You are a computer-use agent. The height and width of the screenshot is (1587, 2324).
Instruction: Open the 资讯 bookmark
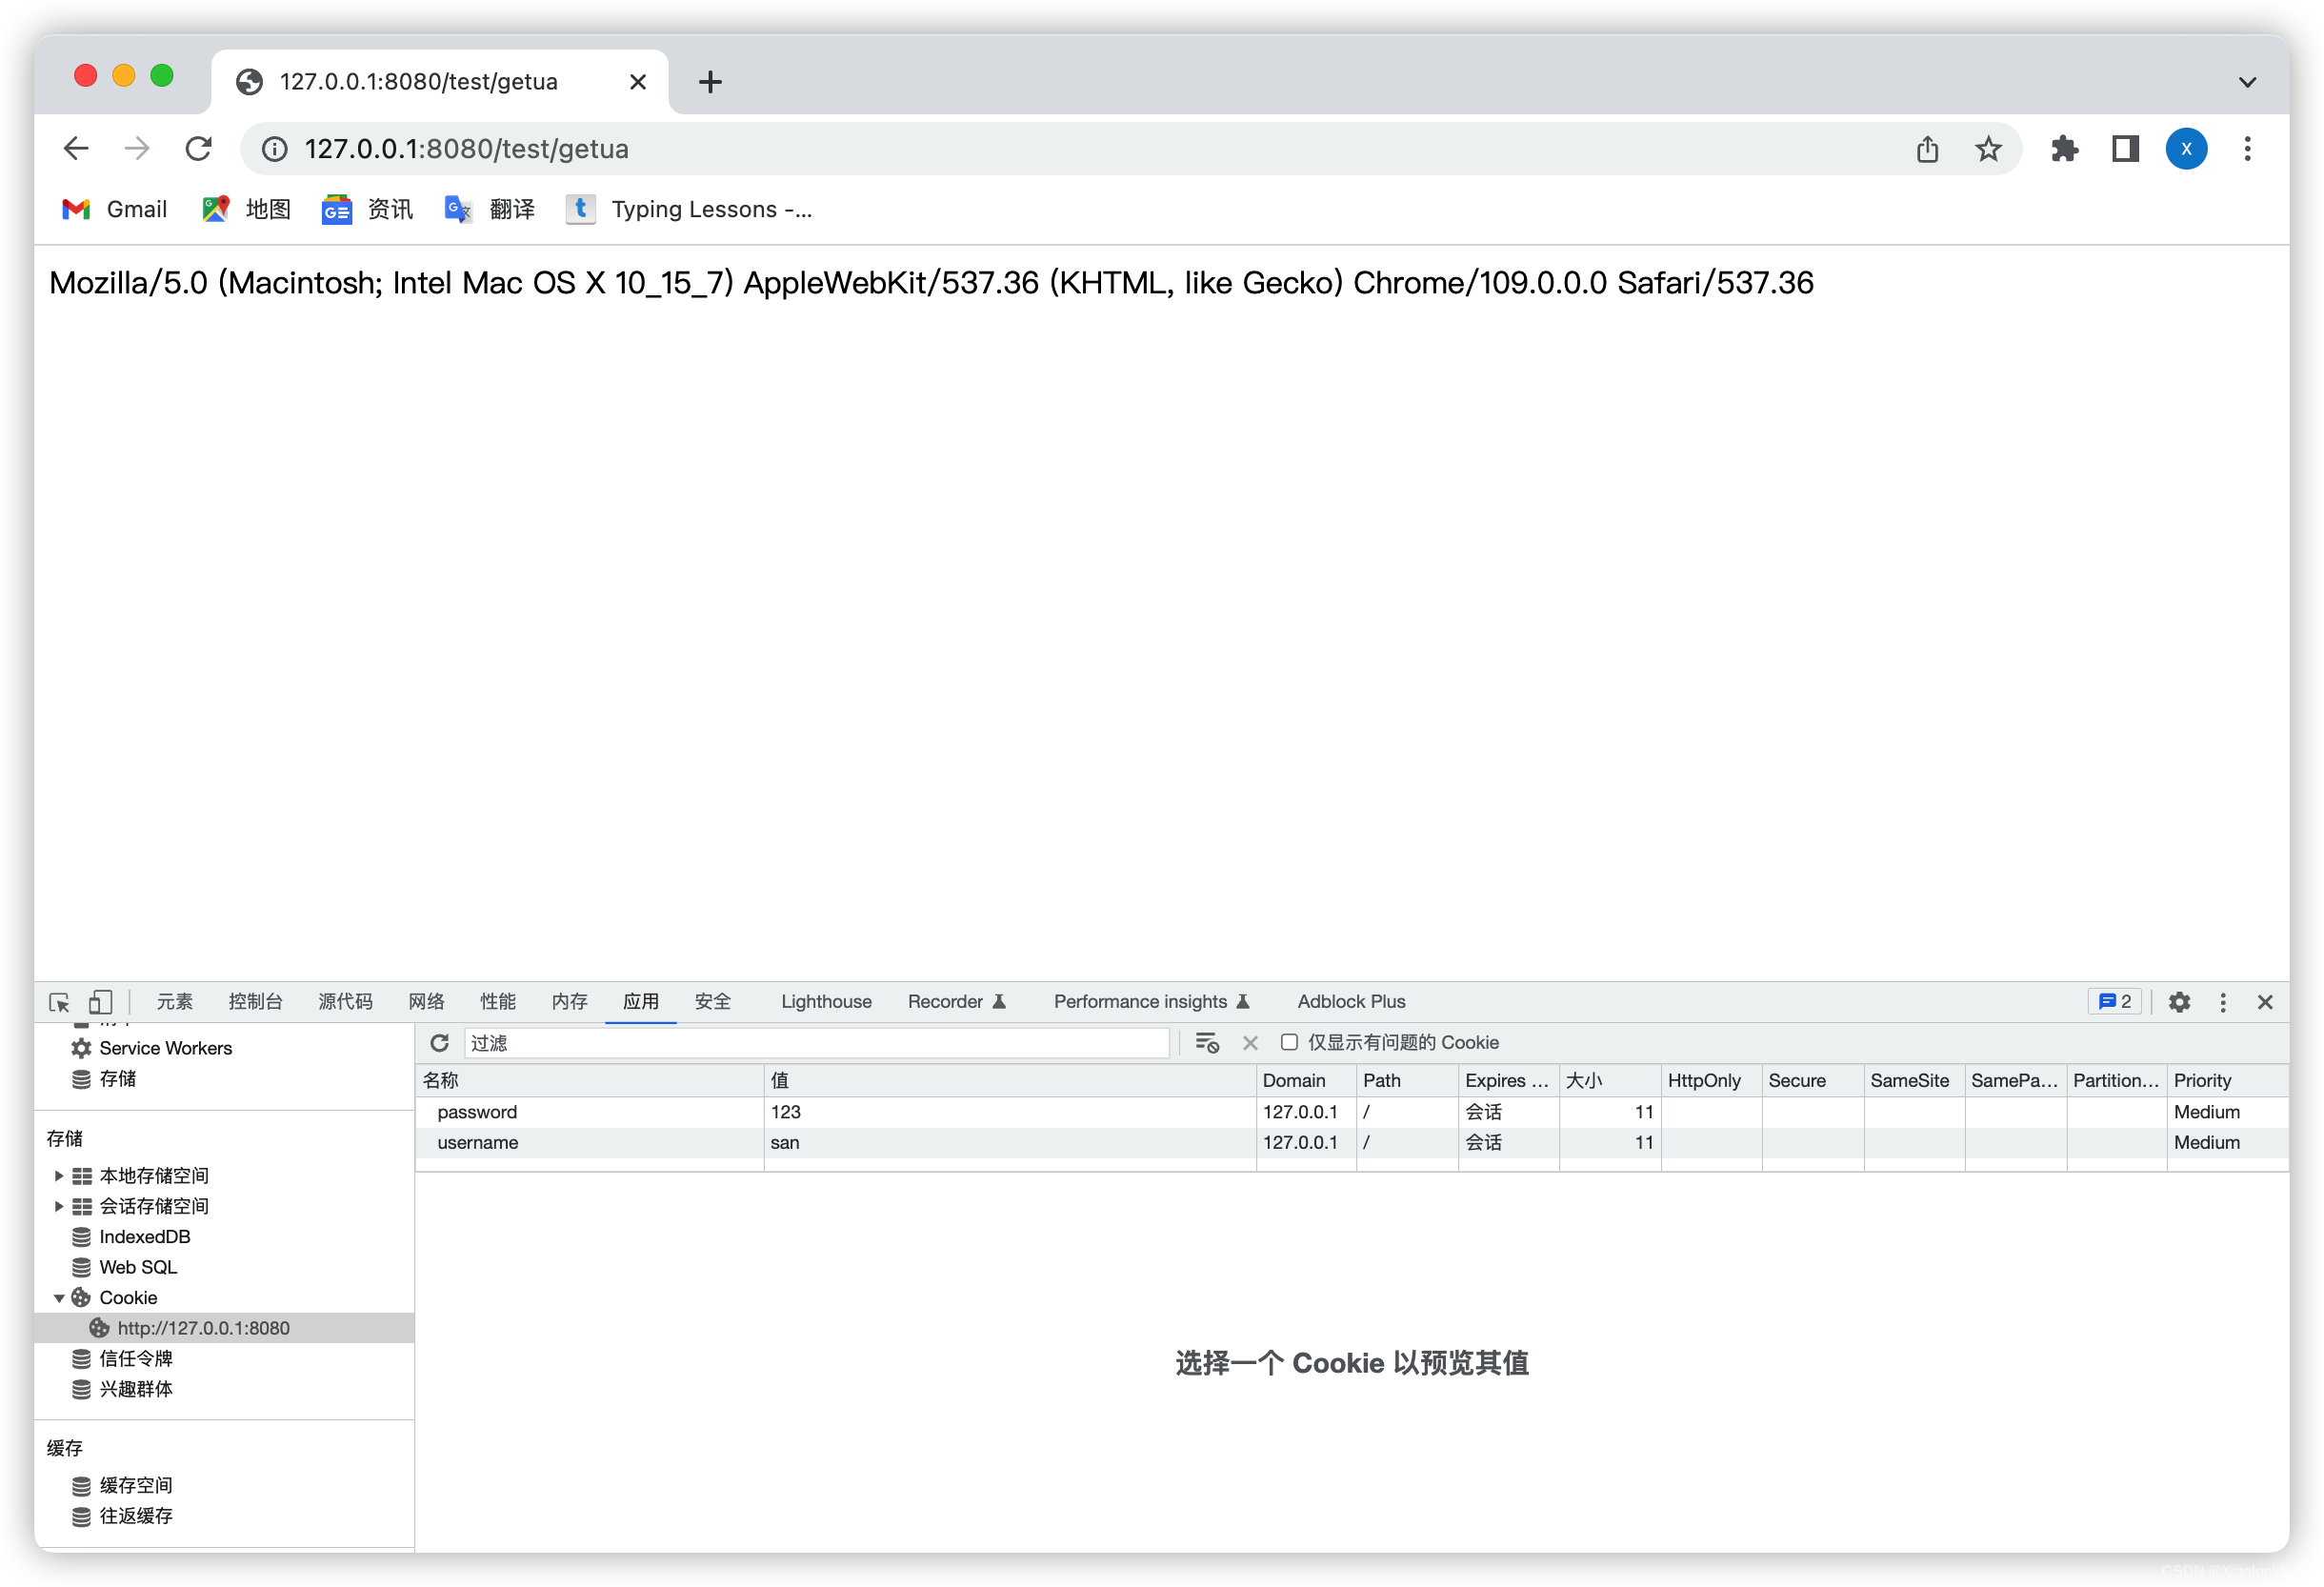tap(367, 209)
